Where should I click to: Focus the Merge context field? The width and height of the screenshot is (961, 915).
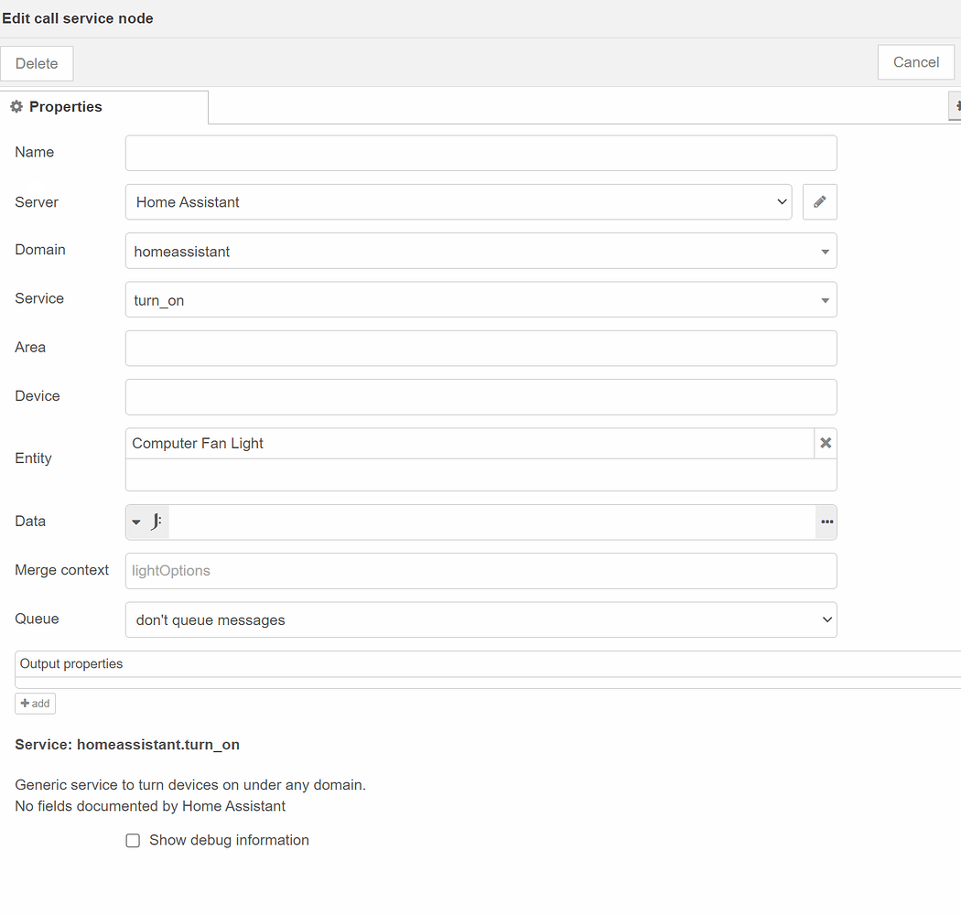pos(480,571)
